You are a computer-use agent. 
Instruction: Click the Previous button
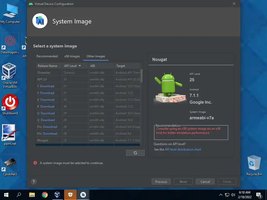161,182
